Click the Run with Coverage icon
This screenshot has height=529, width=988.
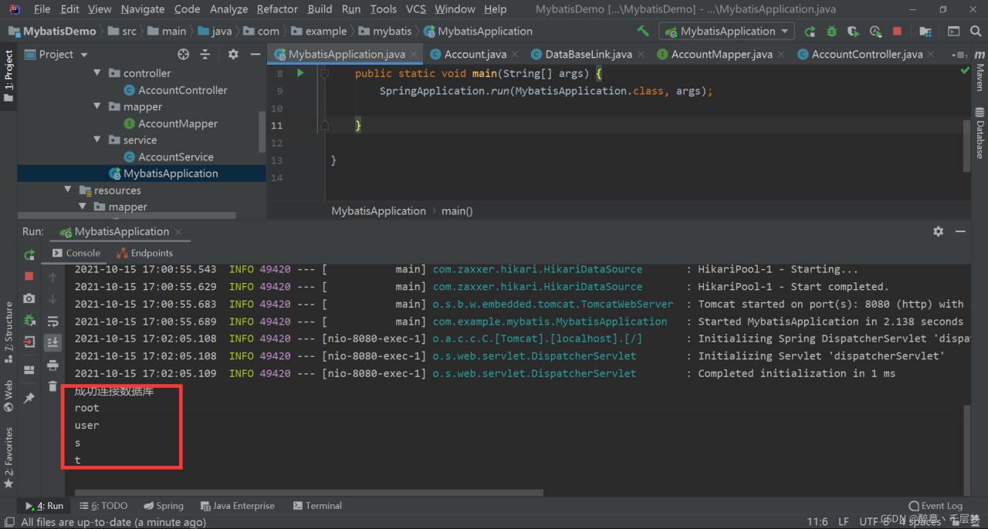point(853,32)
